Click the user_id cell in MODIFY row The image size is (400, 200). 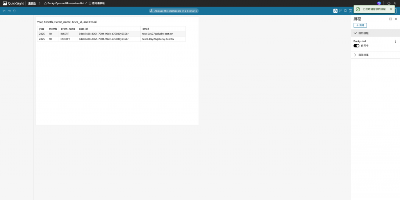click(x=109, y=39)
